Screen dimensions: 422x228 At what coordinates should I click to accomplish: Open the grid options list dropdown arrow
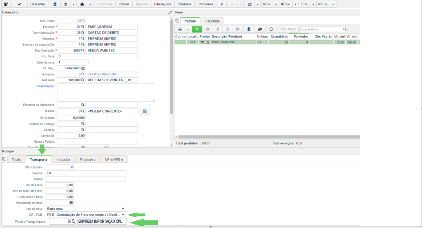[x=188, y=29]
